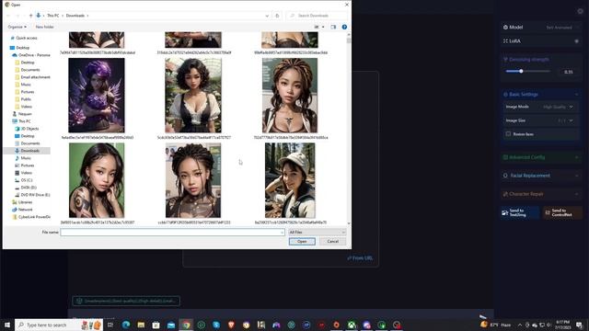
Task: Enable the Restore faces checkbox
Action: (508, 134)
